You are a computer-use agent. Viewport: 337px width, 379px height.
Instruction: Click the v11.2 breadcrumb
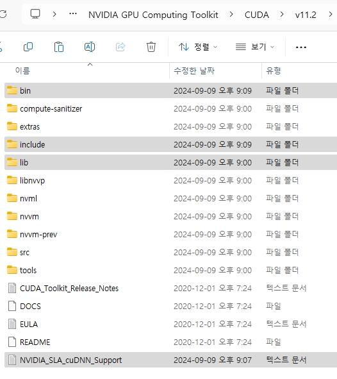click(x=306, y=15)
